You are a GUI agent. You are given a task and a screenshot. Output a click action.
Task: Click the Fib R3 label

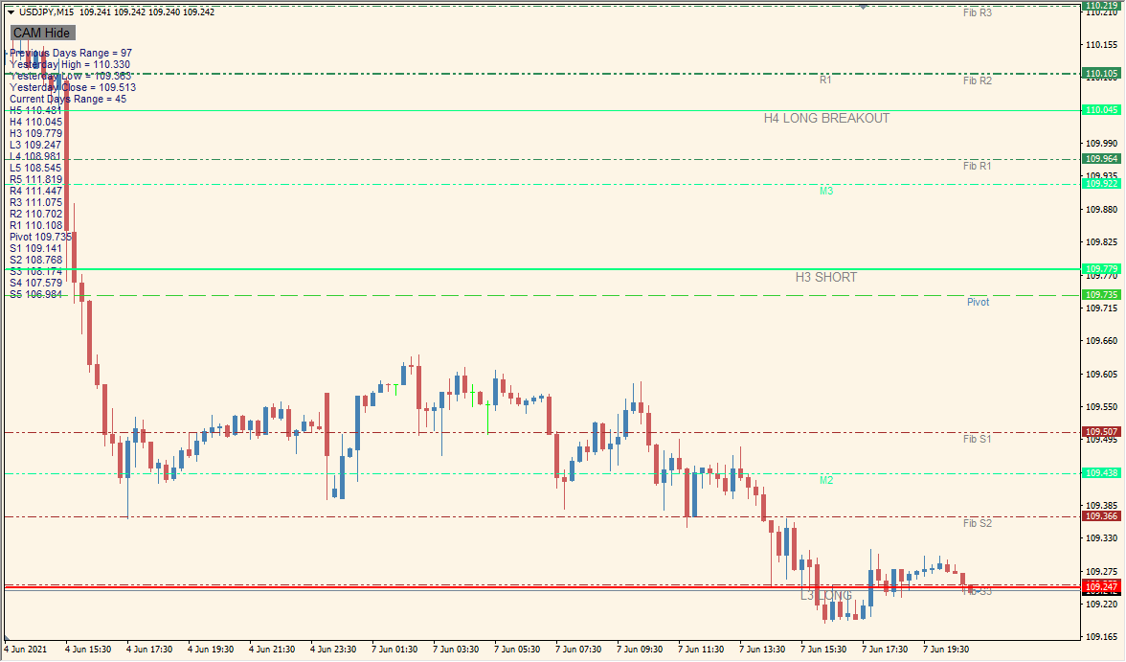(978, 13)
